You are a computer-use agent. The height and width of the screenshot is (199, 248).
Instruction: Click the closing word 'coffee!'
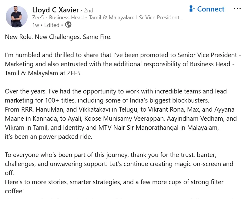[x=14, y=191]
